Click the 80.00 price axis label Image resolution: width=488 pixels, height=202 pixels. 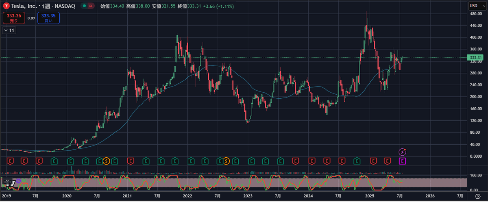(475, 132)
